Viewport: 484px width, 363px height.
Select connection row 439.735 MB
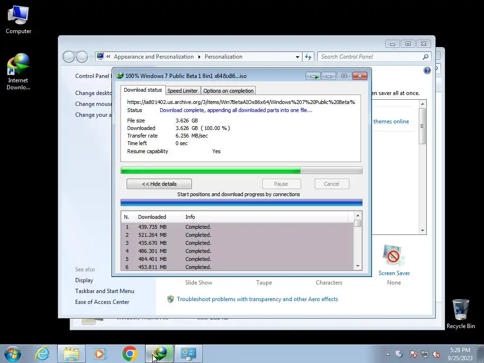pyautogui.click(x=237, y=227)
